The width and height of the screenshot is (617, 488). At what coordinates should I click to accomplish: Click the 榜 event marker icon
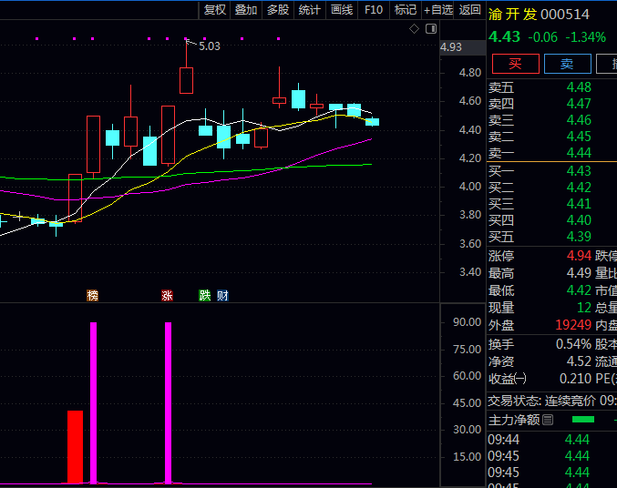tap(92, 296)
